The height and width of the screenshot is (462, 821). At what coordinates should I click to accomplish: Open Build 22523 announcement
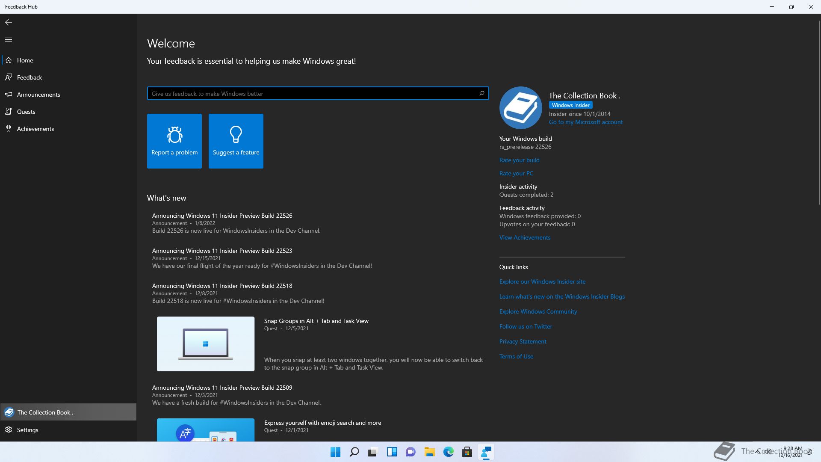tap(222, 251)
